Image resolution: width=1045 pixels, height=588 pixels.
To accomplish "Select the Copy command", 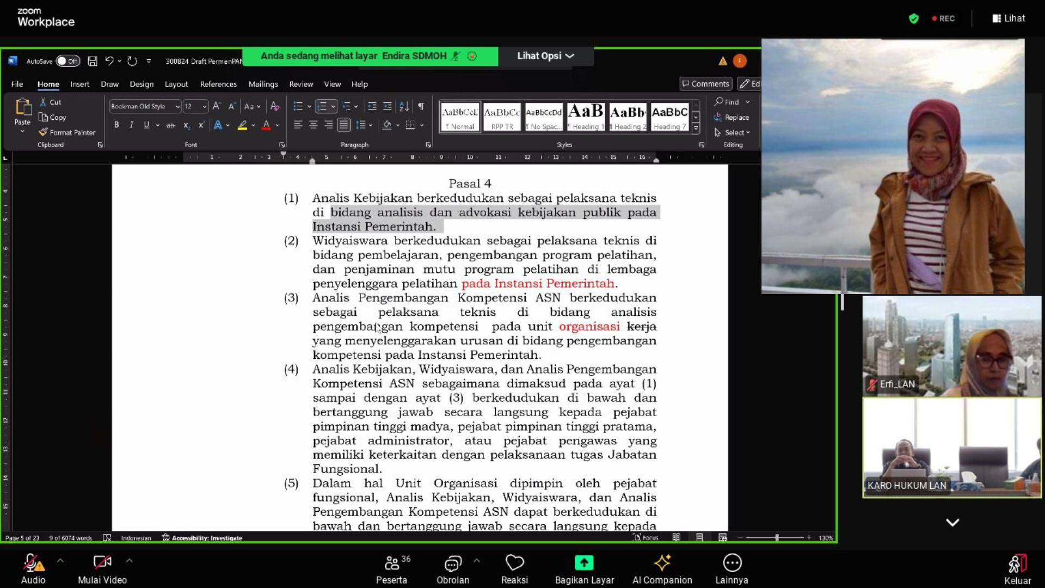I will (x=52, y=117).
